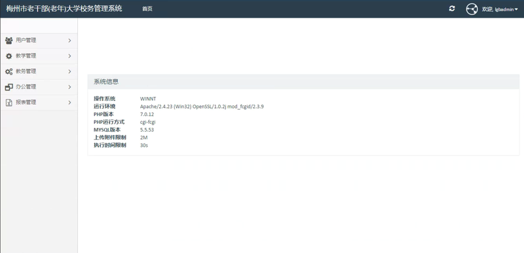Expand the 报表管理 chevron arrow

[69, 103]
